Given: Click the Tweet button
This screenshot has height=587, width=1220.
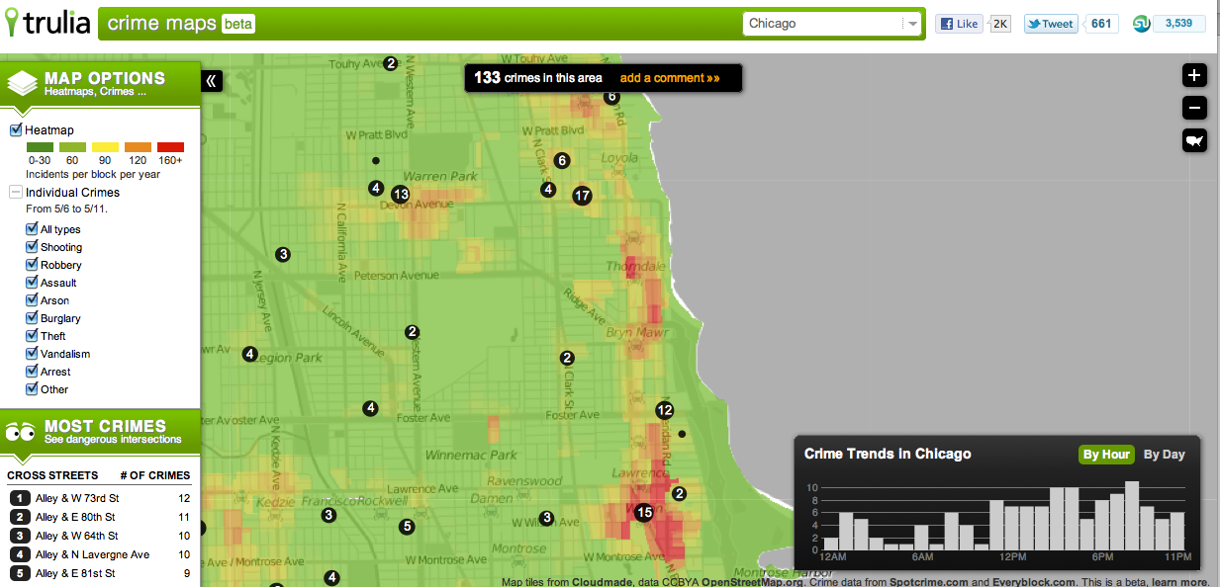Looking at the screenshot, I should 1050,23.
